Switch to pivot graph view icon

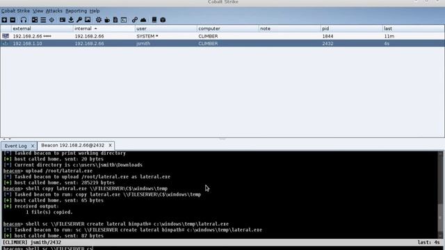click(x=35, y=20)
